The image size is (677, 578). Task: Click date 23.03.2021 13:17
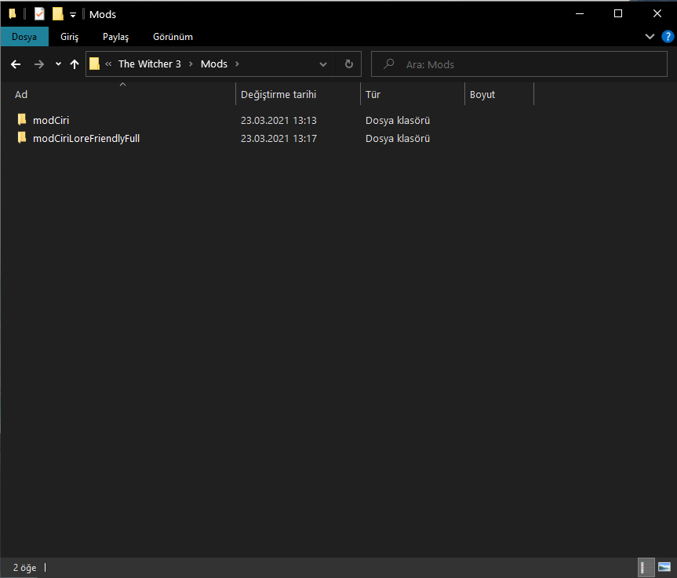coord(278,139)
